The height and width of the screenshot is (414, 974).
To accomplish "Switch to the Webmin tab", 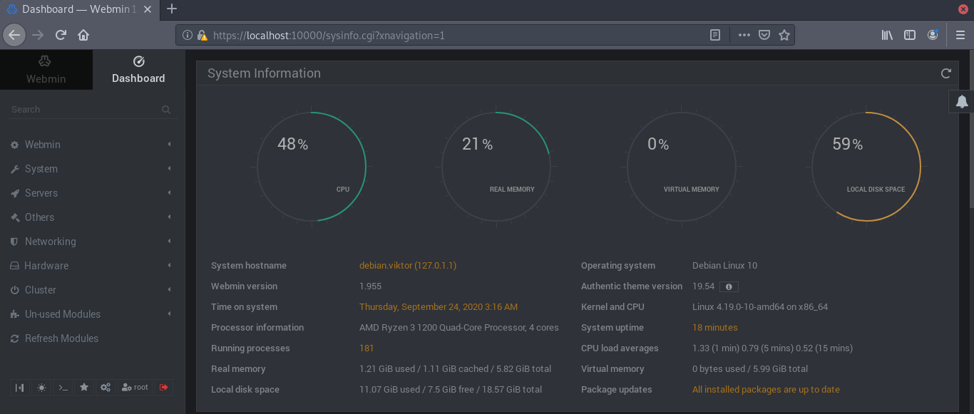I will pyautogui.click(x=46, y=70).
